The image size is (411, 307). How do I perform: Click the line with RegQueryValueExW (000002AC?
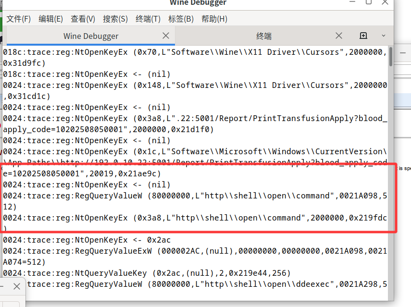point(195,251)
